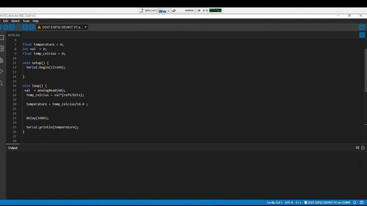Click the blue button right of tab row

362,35
